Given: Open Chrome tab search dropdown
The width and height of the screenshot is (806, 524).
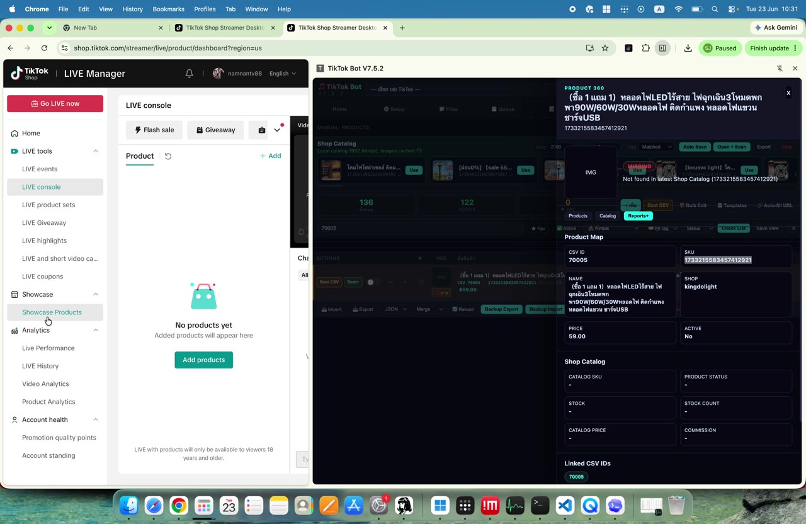Looking at the screenshot, I should coord(49,28).
